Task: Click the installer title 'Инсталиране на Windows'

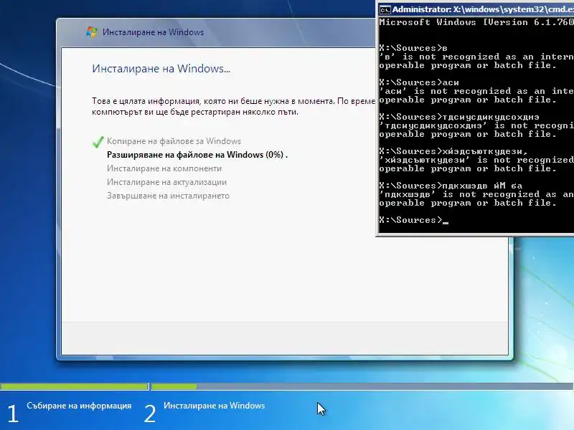Action: 153,32
